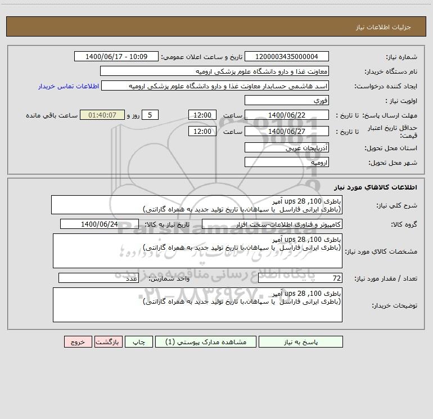This screenshot has width=433, height=419.
Task: Click the واحد شمارش label
Action: point(169,278)
